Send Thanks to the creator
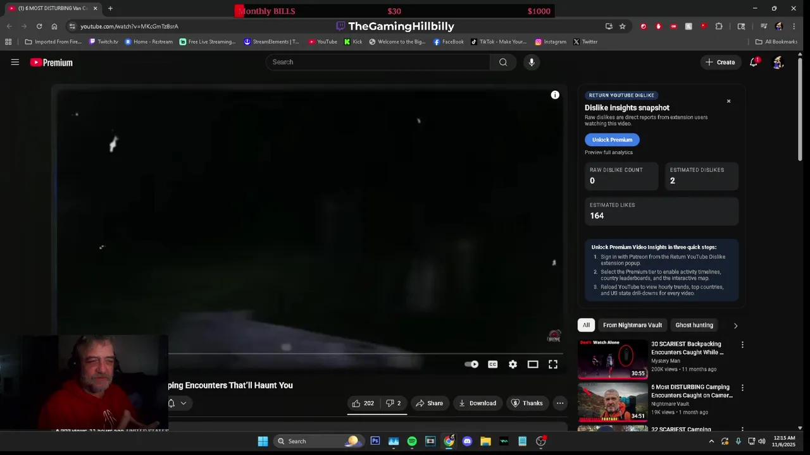 point(527,403)
